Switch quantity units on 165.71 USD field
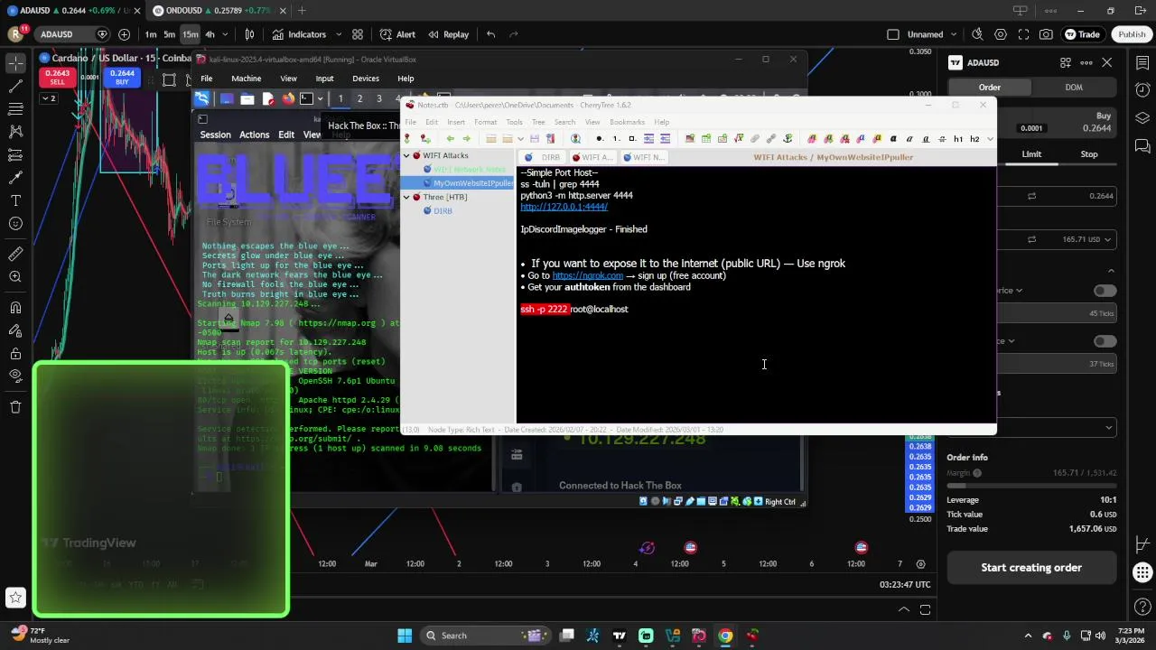1156x650 pixels. point(1031,239)
